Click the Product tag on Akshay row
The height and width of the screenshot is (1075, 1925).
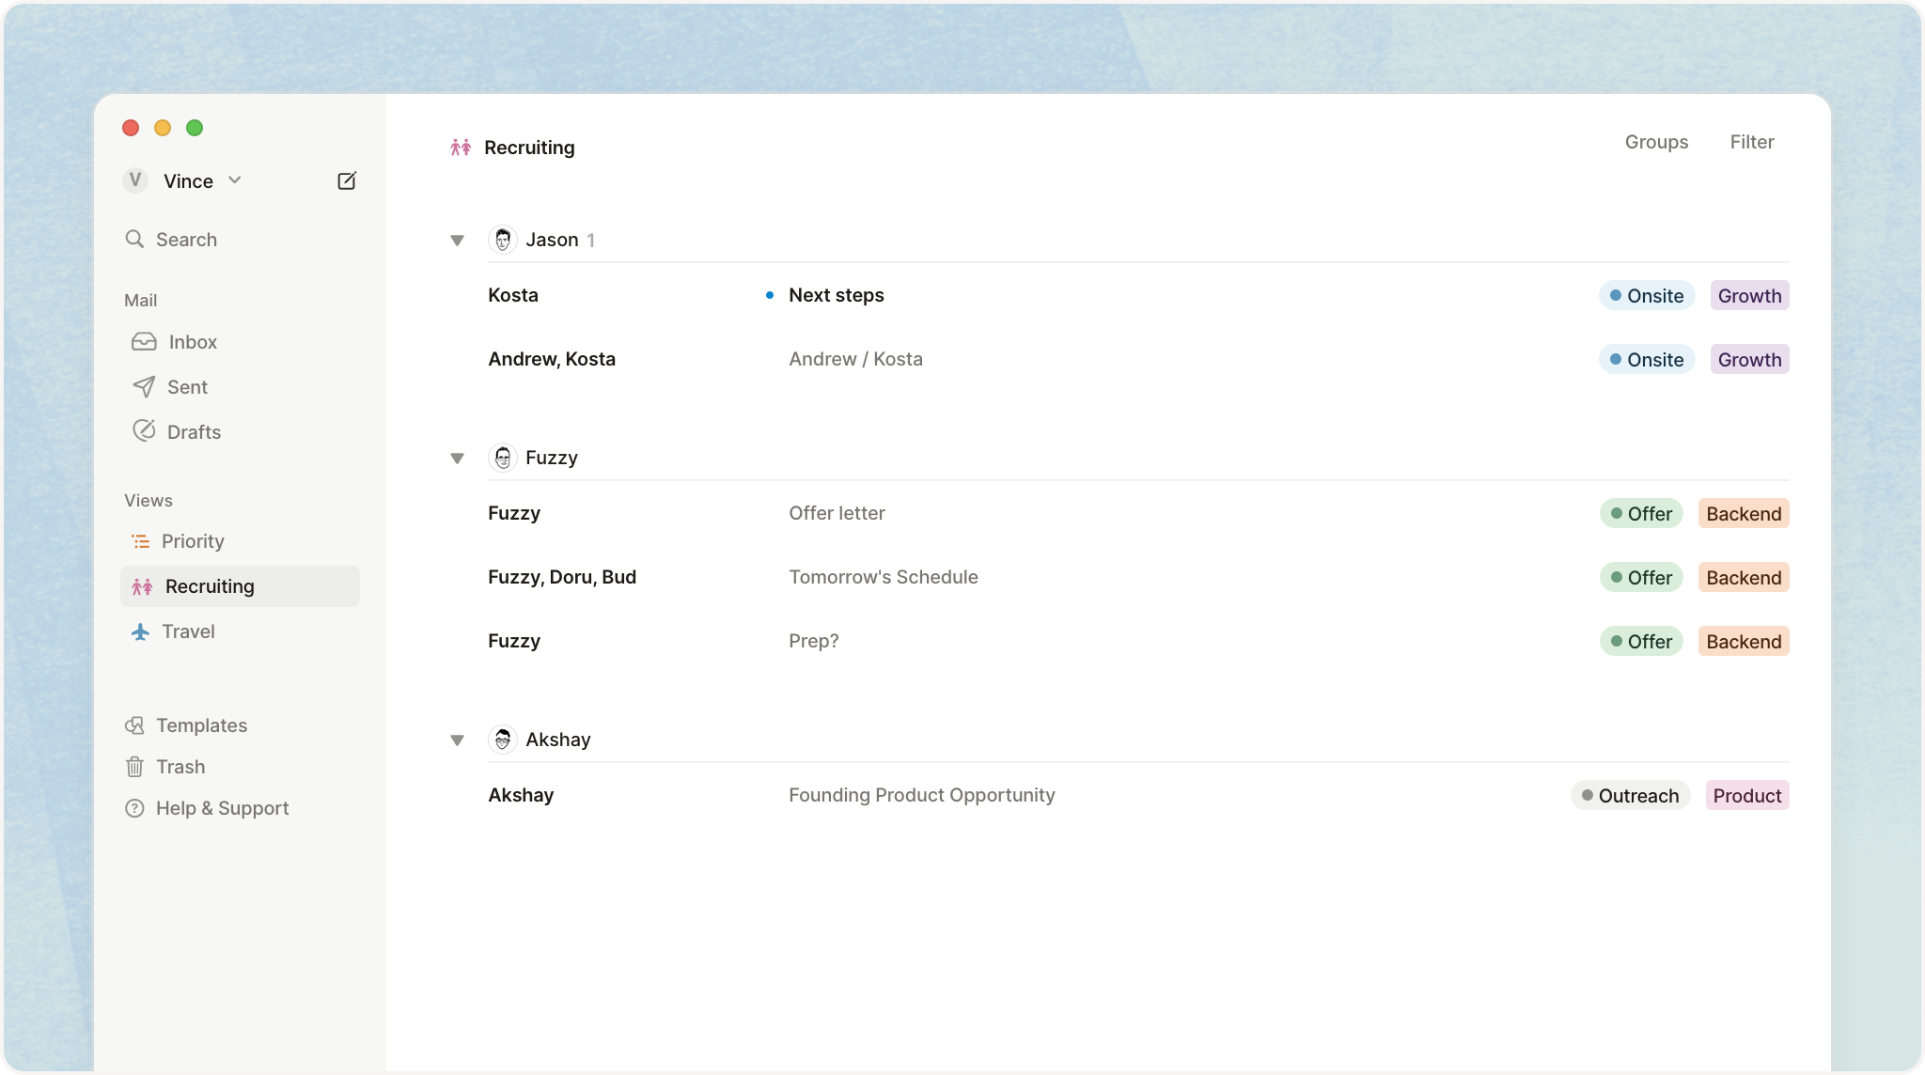pos(1747,796)
